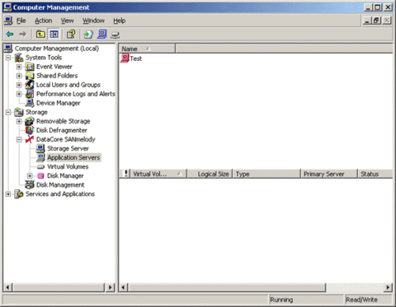Click the Shared Folders icon

coord(30,76)
